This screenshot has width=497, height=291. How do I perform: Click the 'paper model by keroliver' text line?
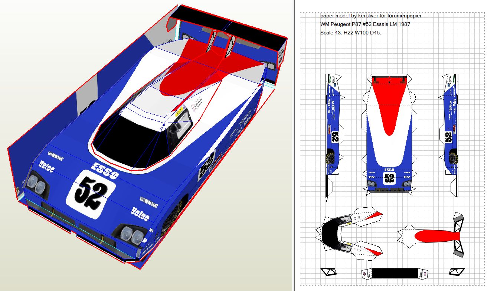[371, 16]
